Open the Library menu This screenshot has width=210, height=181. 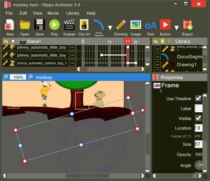click(x=73, y=13)
